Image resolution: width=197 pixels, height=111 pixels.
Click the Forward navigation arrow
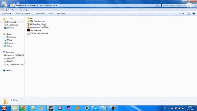(x=6, y=6)
